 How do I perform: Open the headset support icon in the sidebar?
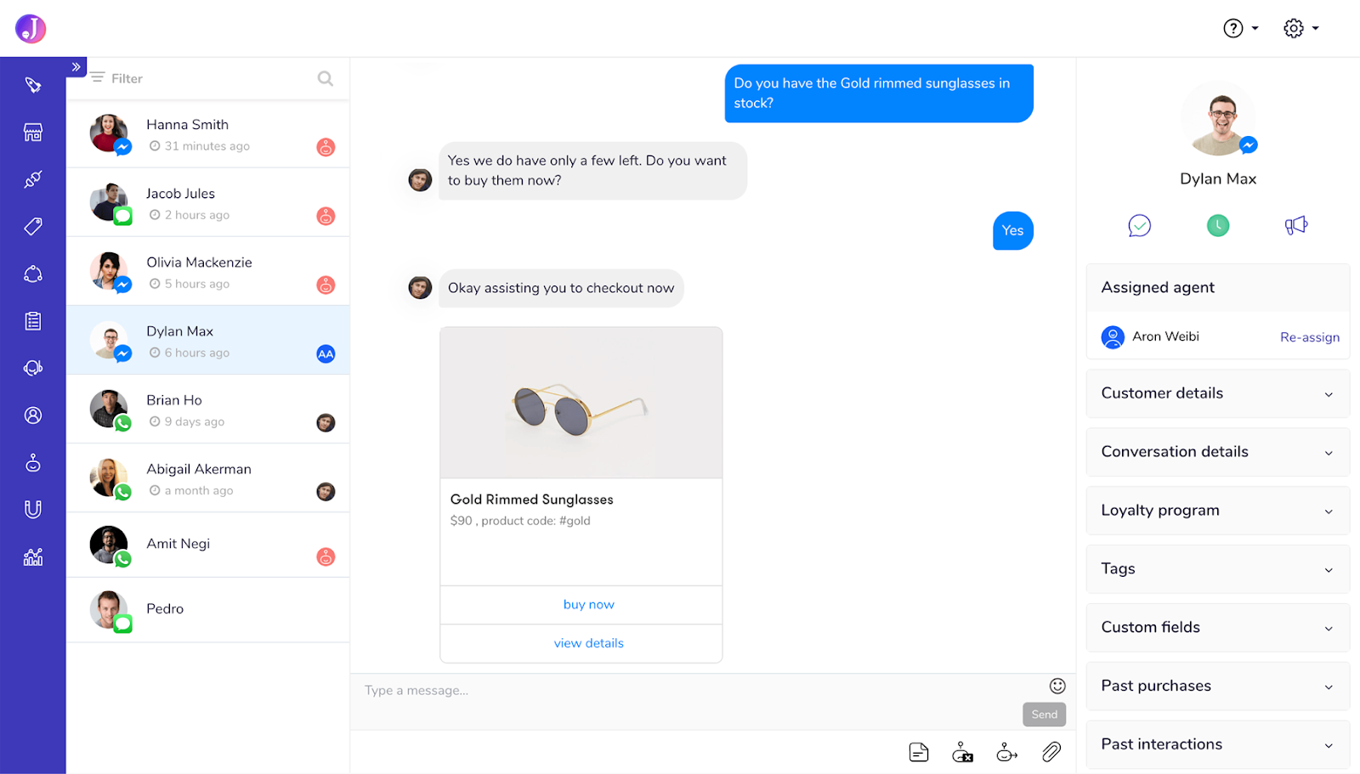coord(33,368)
